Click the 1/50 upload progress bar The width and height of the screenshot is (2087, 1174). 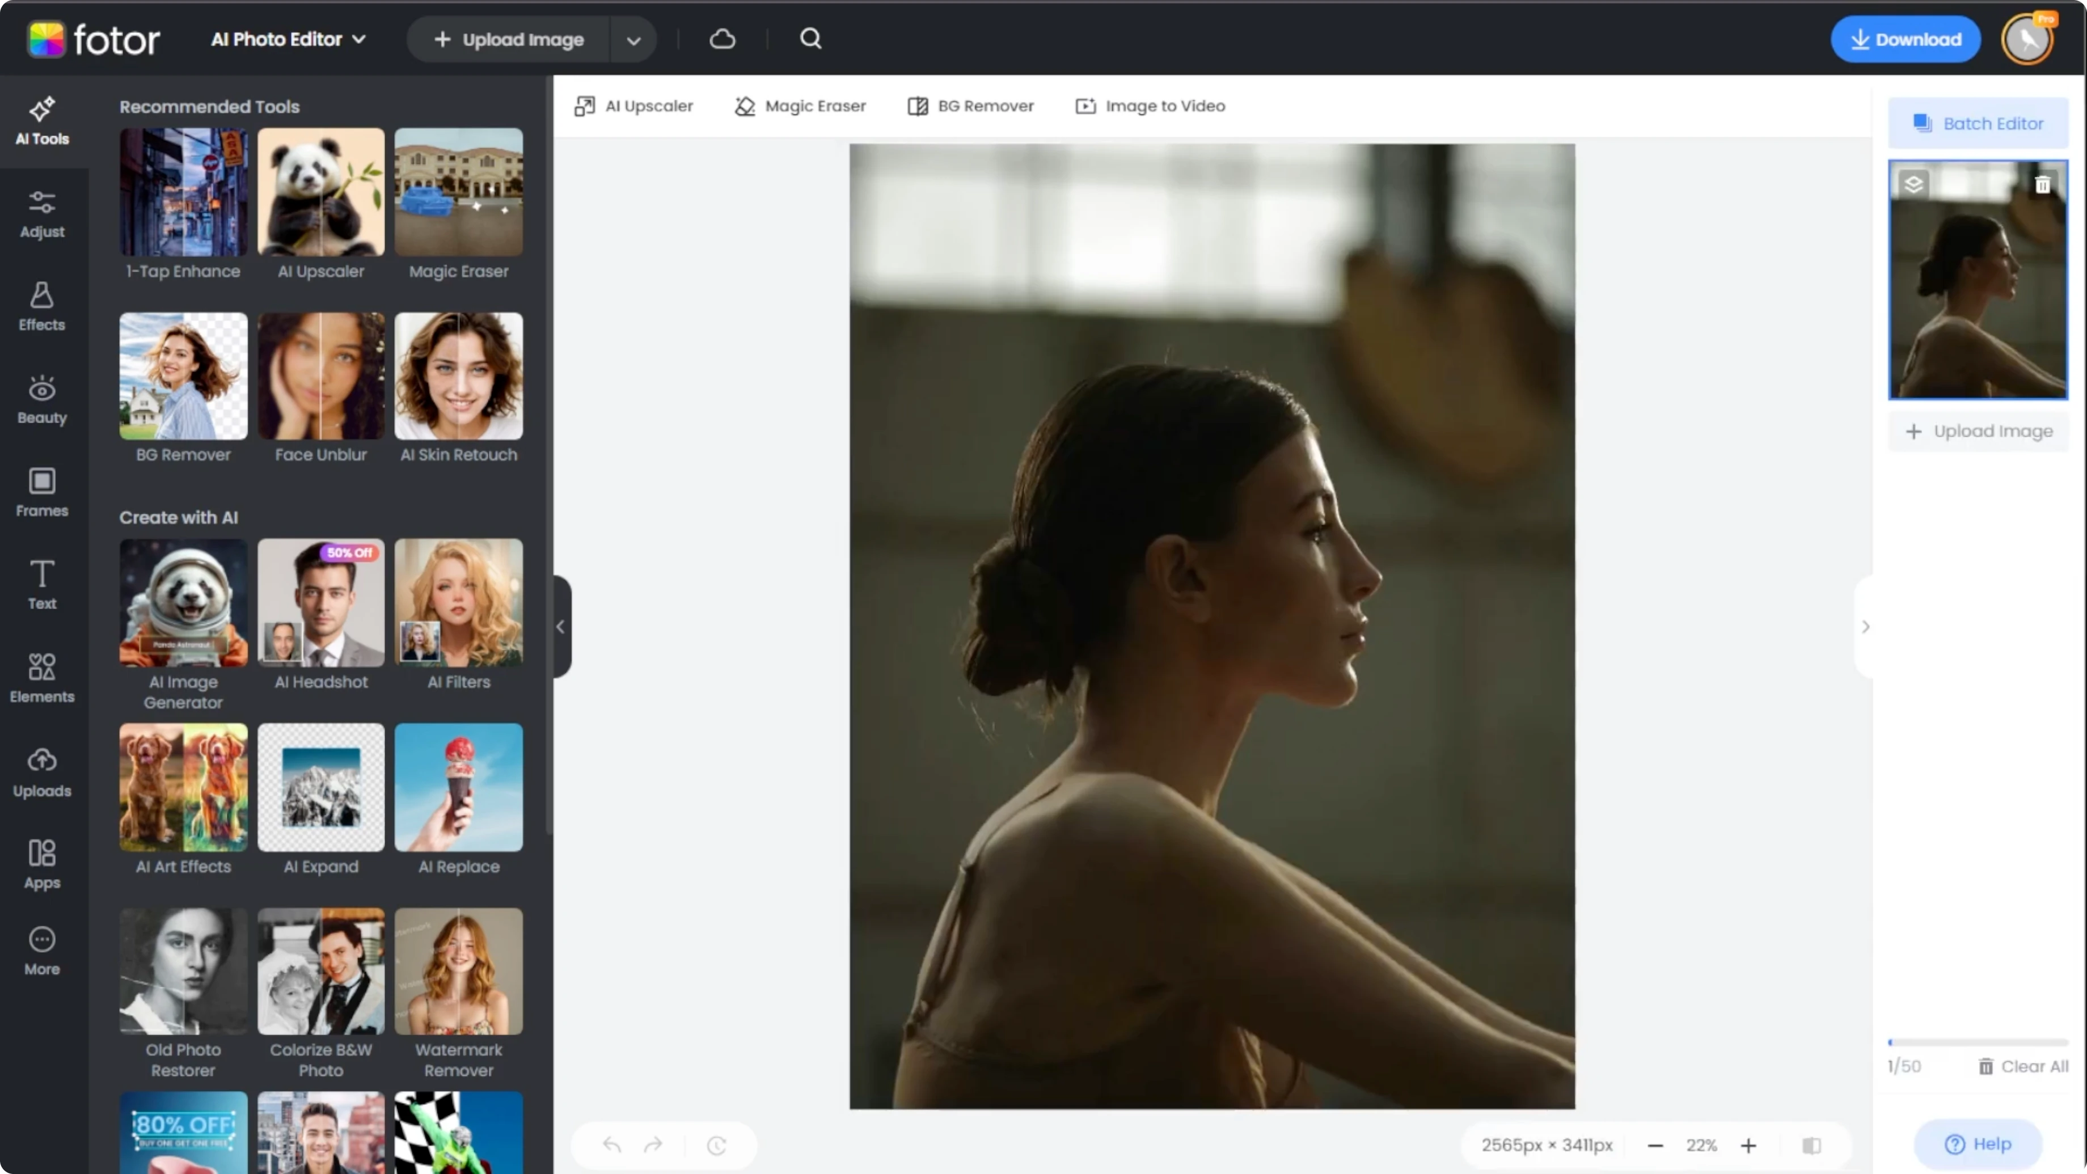click(1978, 1042)
